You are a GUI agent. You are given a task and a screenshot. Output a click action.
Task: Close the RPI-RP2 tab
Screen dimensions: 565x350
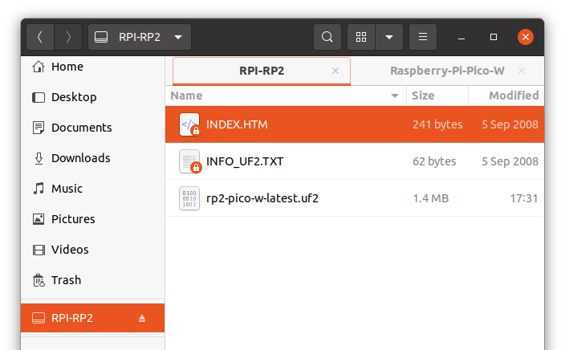[x=335, y=71]
